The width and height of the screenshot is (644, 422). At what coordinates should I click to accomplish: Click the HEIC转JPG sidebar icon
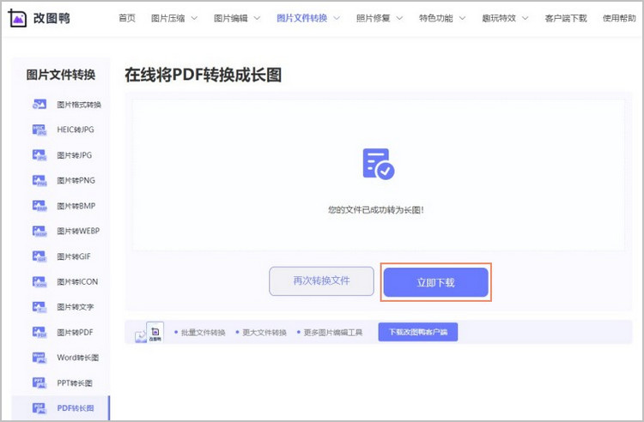point(39,130)
